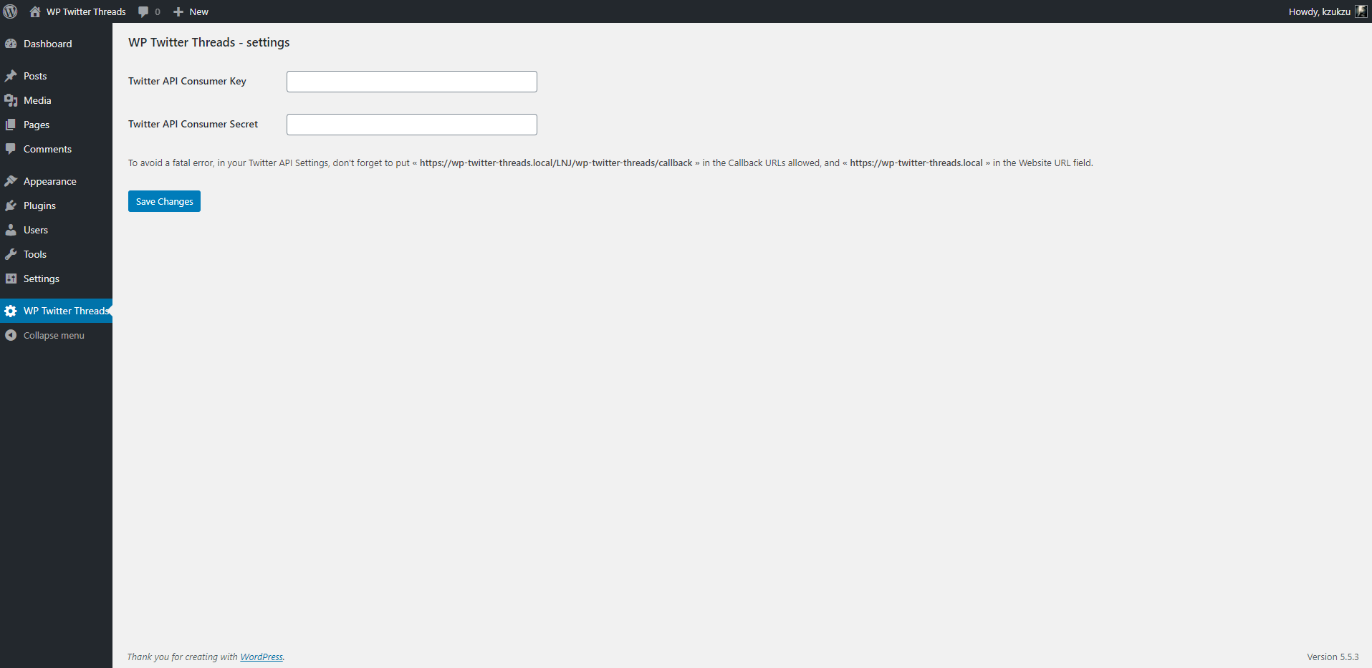1372x668 pixels.
Task: Click the home icon in the admin bar
Action: (x=35, y=11)
